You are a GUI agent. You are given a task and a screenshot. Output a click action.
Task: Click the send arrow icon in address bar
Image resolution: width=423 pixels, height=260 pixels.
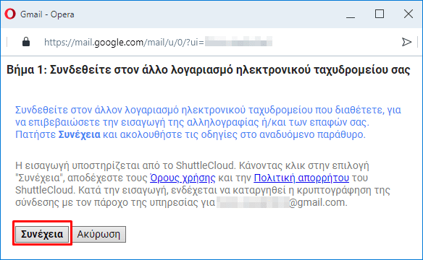coord(406,42)
